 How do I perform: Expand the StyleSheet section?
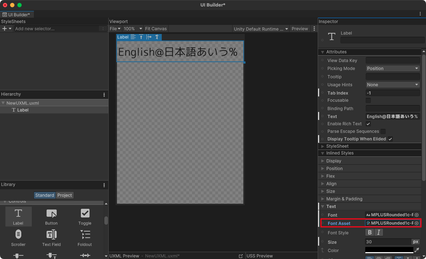pos(322,146)
